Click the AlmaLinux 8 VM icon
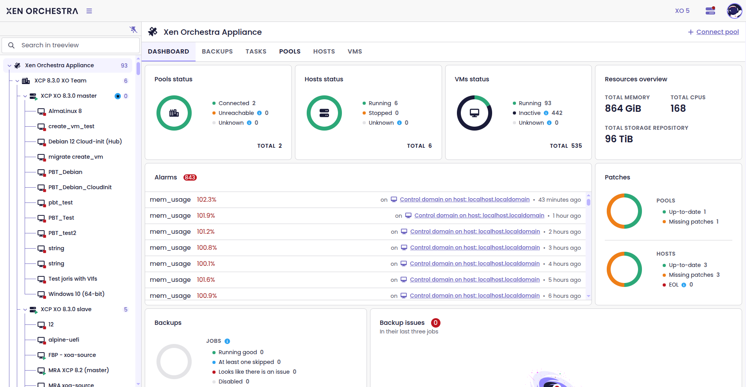This screenshot has width=746, height=387. [x=41, y=111]
